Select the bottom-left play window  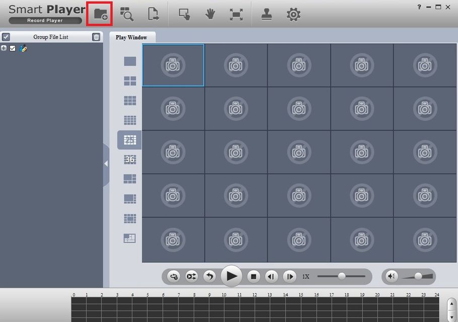pos(173,240)
